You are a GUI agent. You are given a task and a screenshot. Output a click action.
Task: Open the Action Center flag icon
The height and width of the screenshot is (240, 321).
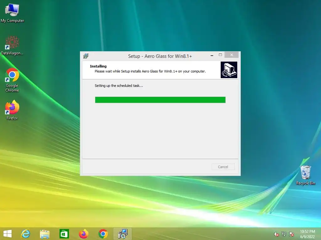292,234
